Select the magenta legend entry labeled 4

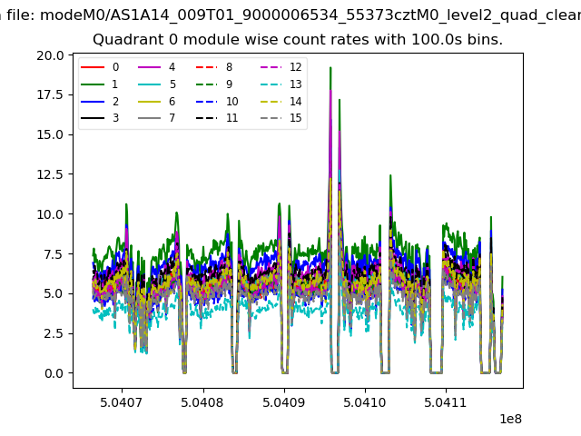(149, 67)
